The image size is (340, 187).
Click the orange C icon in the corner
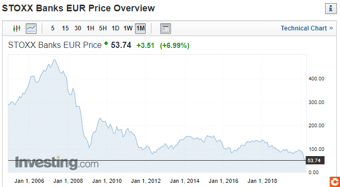point(335,182)
